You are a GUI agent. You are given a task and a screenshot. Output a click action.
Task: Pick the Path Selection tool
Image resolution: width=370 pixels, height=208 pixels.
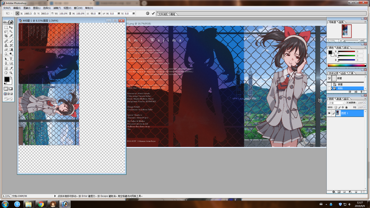tap(6, 59)
